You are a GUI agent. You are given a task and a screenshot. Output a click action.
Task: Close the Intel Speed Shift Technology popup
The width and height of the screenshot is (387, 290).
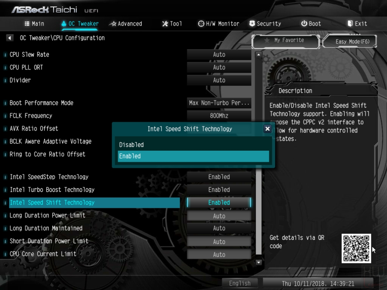click(x=267, y=129)
